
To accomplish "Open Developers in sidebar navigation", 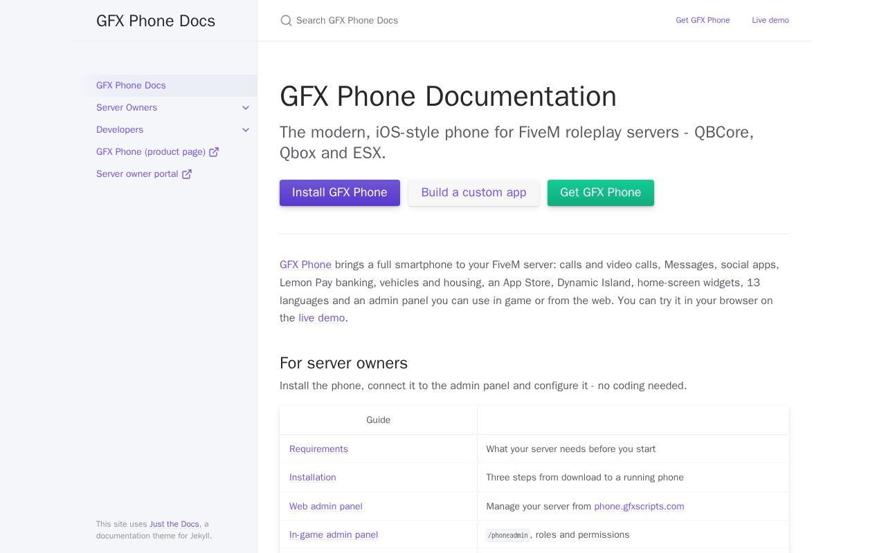I will pyautogui.click(x=120, y=130).
